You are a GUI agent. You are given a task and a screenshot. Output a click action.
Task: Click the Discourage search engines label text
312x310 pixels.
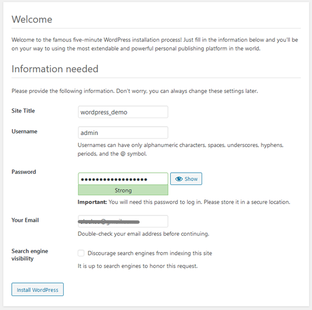coord(150,253)
